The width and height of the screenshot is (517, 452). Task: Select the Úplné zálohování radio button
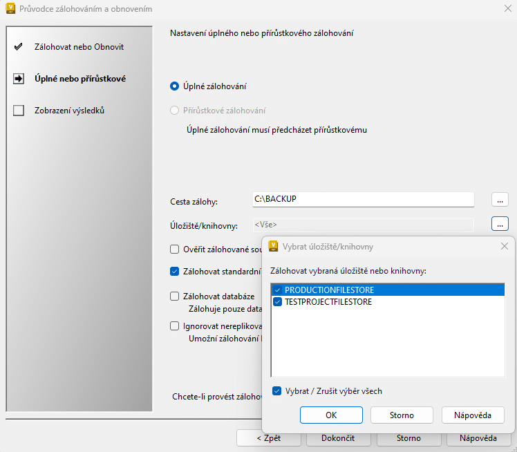[x=174, y=86]
